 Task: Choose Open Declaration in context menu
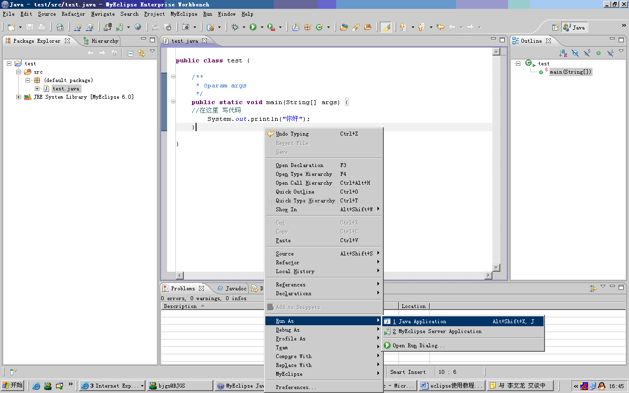pyautogui.click(x=323, y=165)
